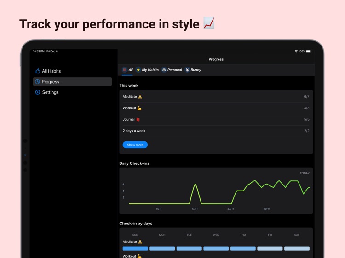Click Meditate Wednesday check-in bar
The image size is (345, 258).
[x=216, y=248]
